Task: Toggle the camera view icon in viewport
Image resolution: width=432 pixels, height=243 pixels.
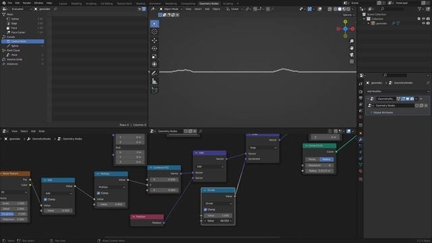Action: 352,55
